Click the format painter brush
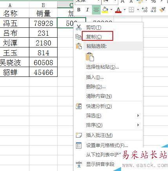168x171 pixels. coord(162,9)
